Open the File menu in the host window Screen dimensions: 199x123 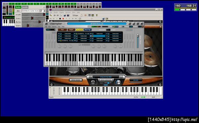pos(51,12)
